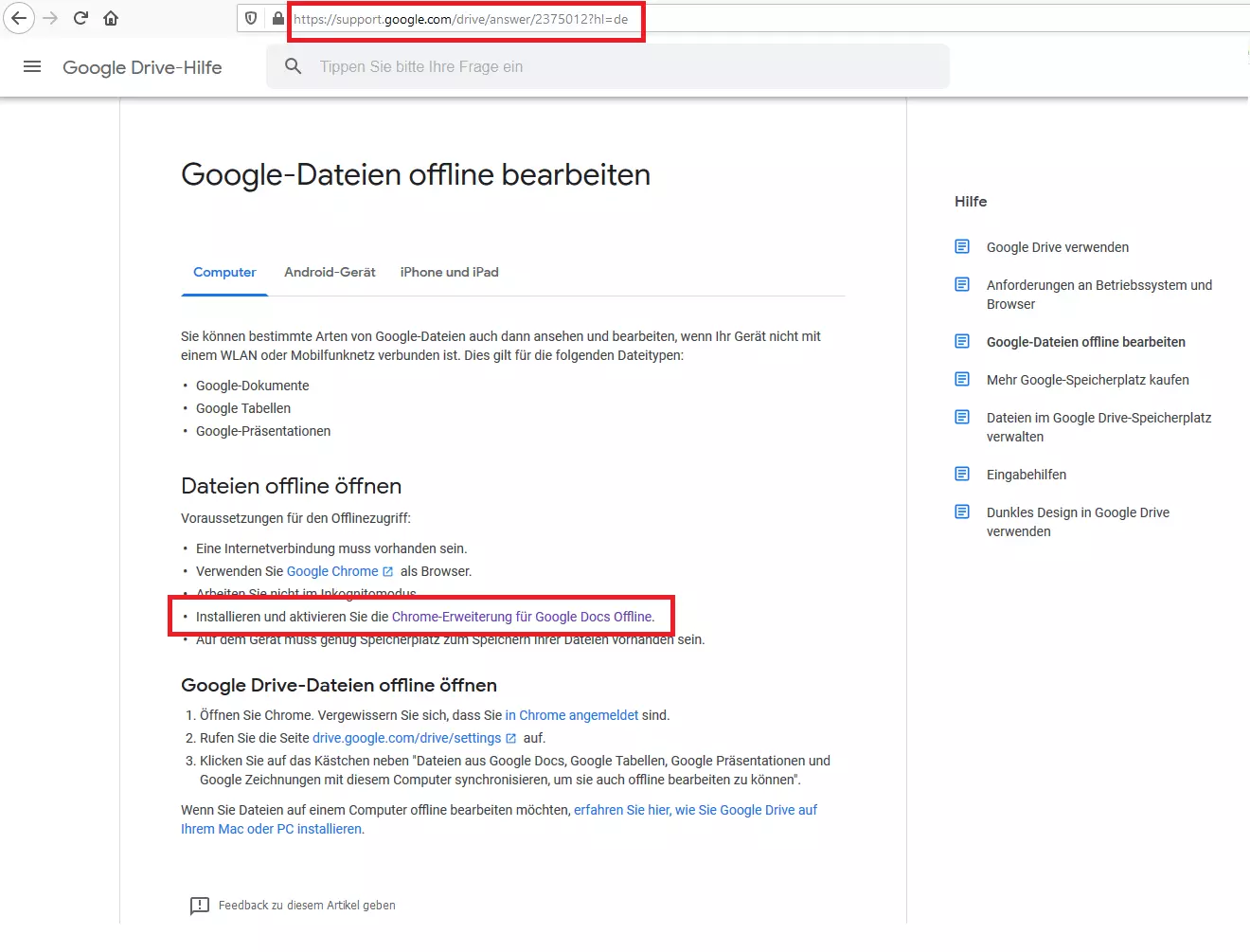Viewport: 1250px width, 952px height.
Task: Switch to the Android-Gerät tab
Action: point(330,272)
